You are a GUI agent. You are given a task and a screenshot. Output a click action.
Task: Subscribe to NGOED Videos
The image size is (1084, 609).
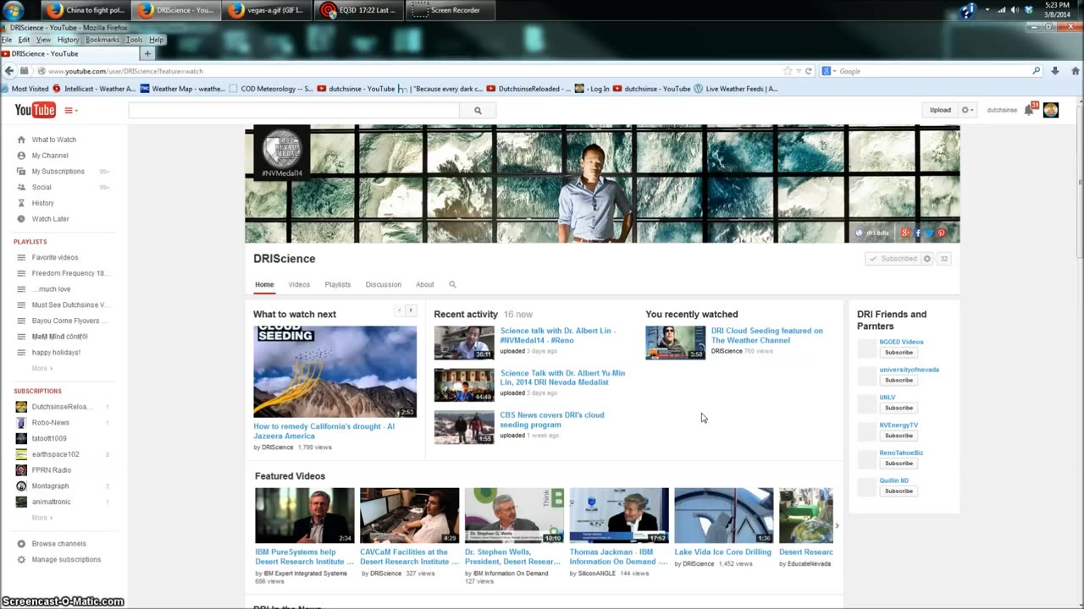[x=899, y=353]
